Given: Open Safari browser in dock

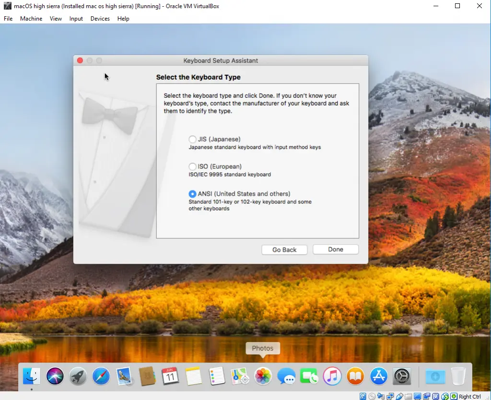Looking at the screenshot, I should click(101, 376).
